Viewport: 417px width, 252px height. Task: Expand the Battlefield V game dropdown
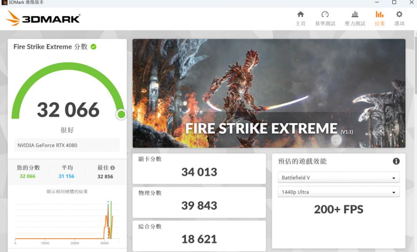[x=338, y=178]
